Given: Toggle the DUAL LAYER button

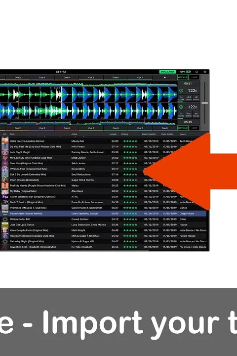Looking at the screenshot, I should (x=167, y=72).
